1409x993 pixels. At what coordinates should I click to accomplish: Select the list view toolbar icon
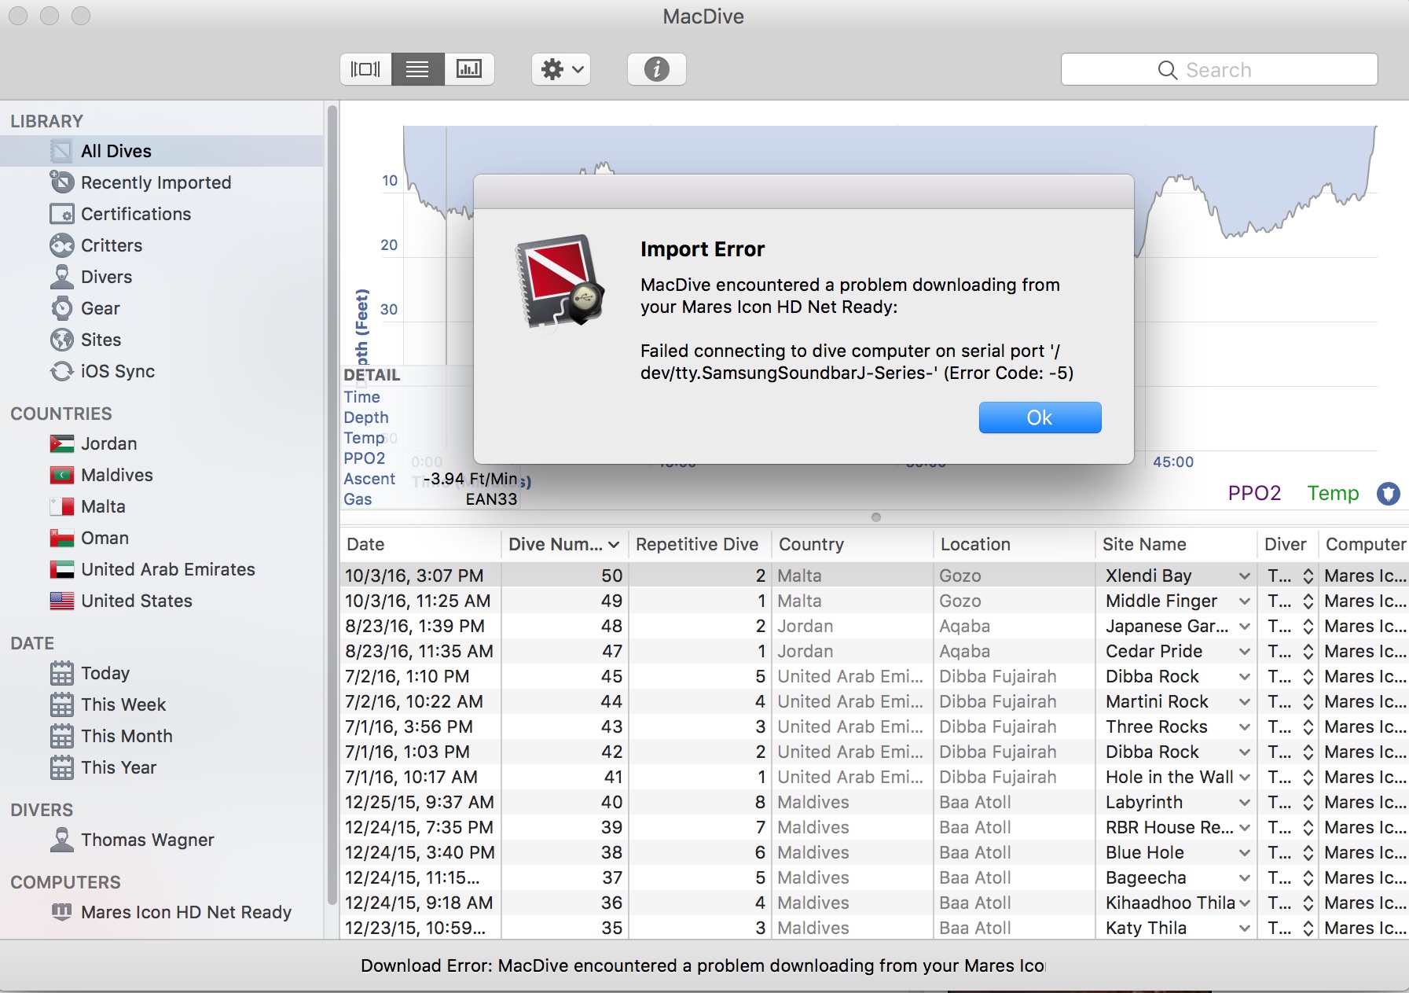(x=417, y=69)
